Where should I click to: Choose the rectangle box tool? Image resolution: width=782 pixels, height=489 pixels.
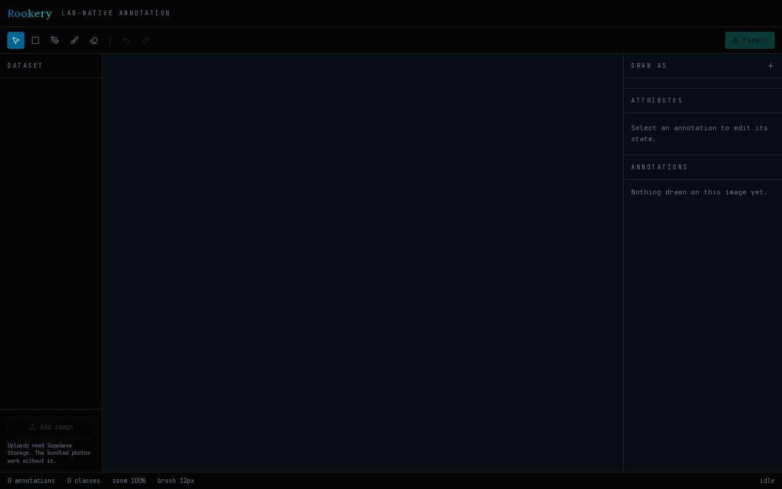click(35, 40)
